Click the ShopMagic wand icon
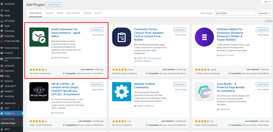Viewport: 273px width, 132px height. pyautogui.click(x=2, y=36)
